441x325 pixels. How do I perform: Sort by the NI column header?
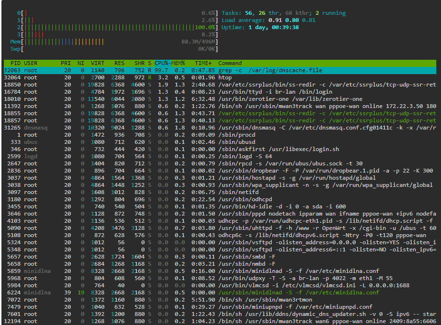point(81,63)
